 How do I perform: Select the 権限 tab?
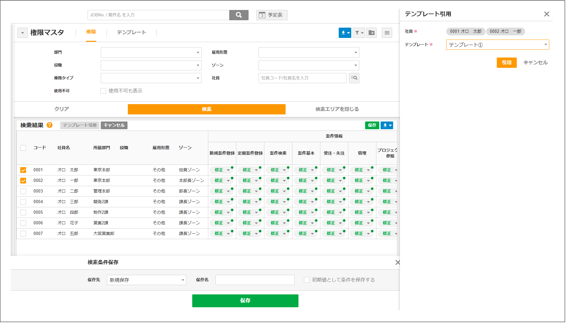point(91,32)
